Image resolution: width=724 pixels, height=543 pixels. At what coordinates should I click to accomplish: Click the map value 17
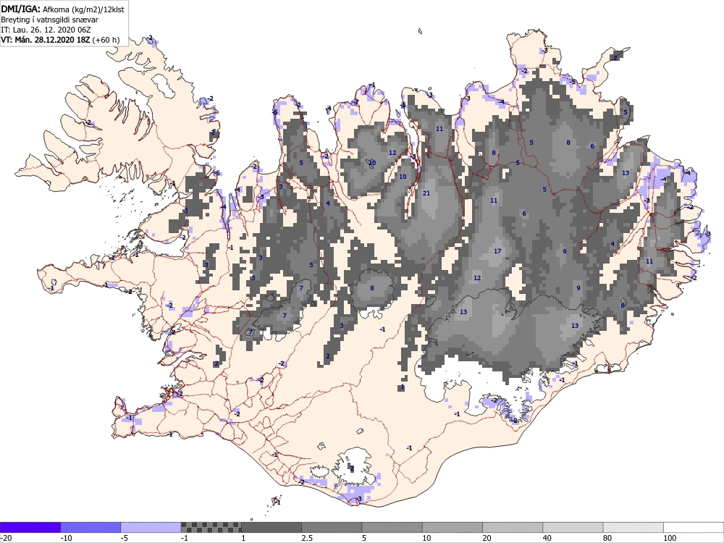pos(497,251)
